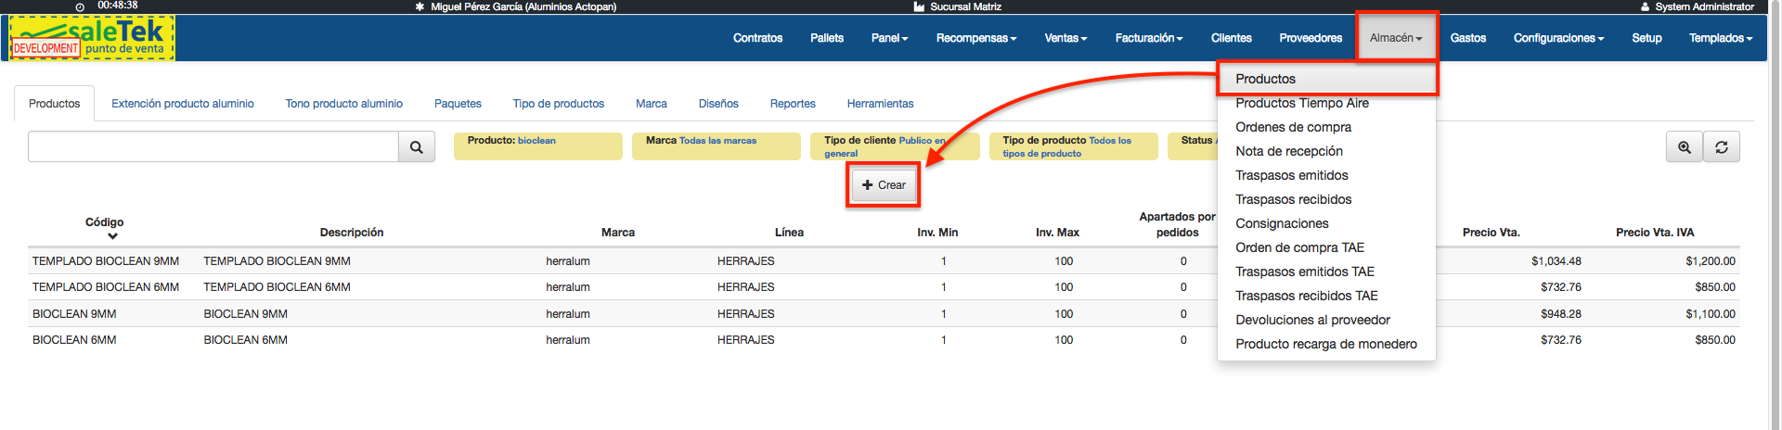Go to the Herramientas tab
The height and width of the screenshot is (430, 1782).
[880, 104]
